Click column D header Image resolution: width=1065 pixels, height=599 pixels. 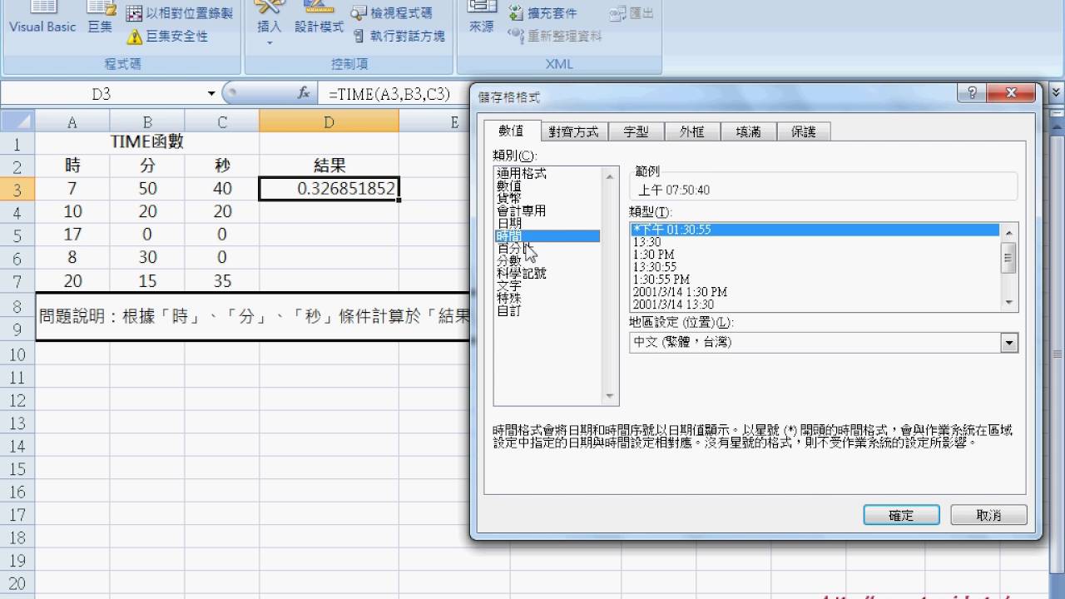[x=329, y=121]
